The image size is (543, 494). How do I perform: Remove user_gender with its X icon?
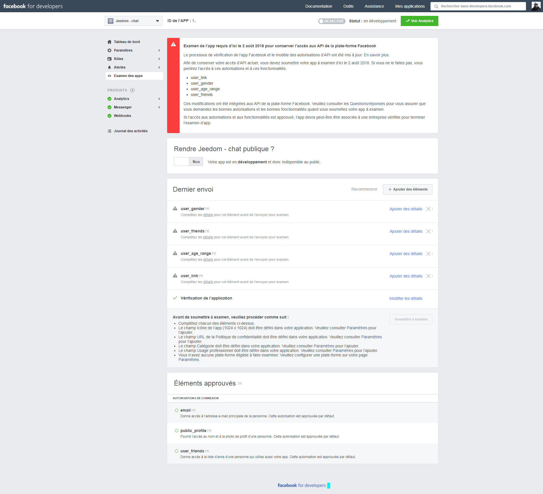pyautogui.click(x=428, y=209)
